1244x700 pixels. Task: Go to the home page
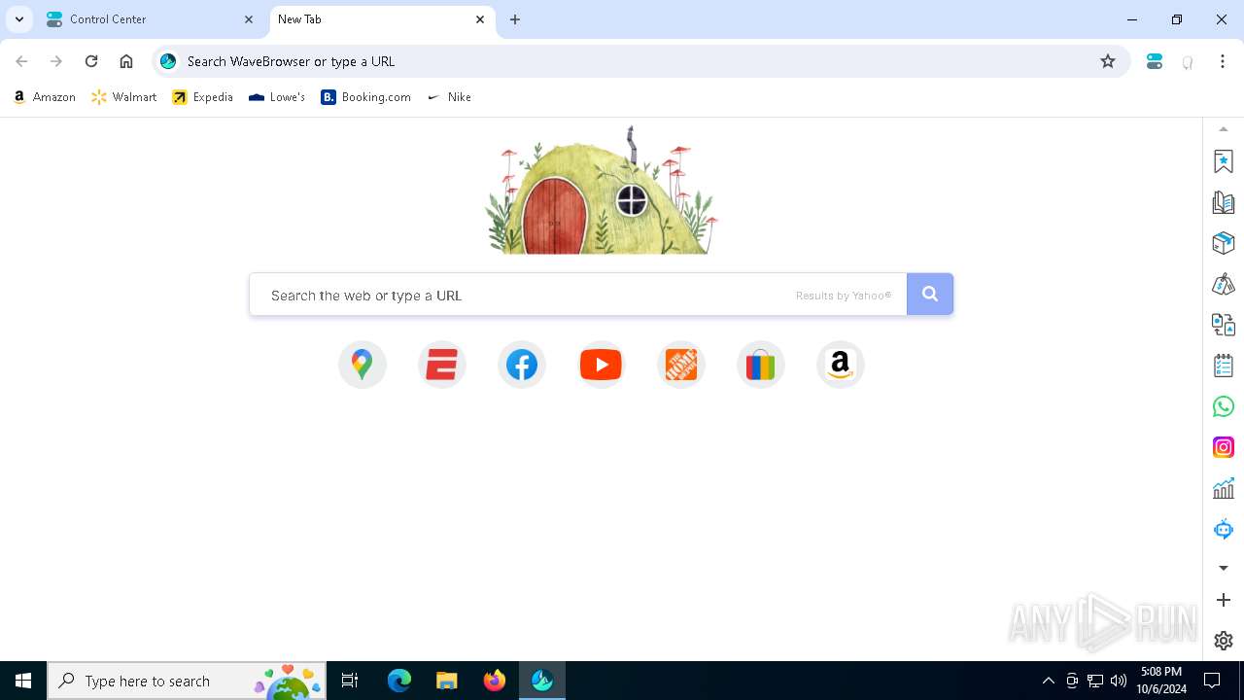(x=126, y=61)
